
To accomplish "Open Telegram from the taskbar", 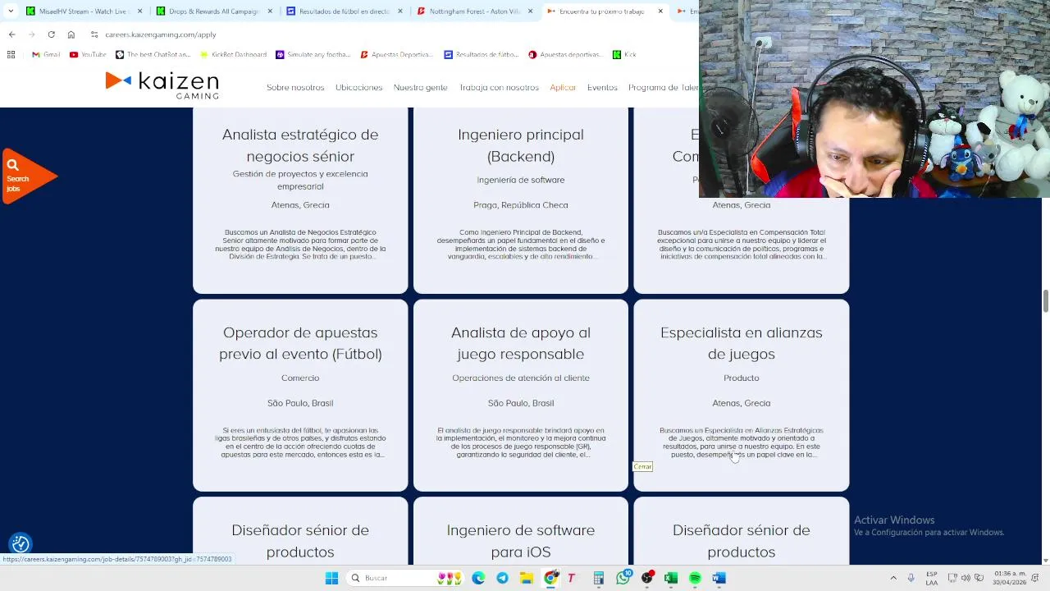I will click(502, 578).
